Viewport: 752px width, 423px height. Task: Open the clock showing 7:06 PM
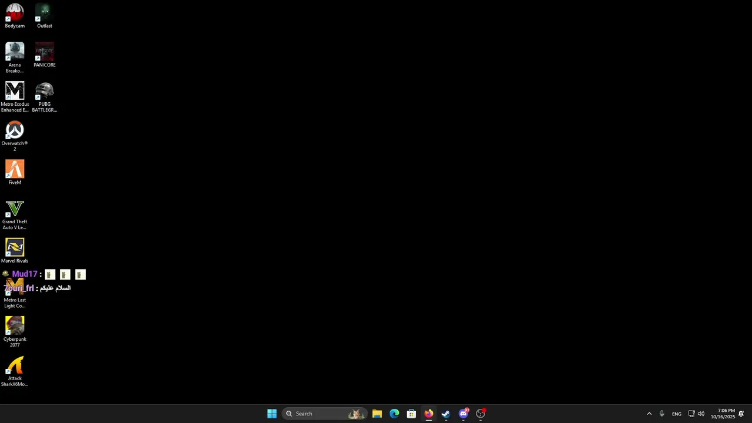point(723,414)
